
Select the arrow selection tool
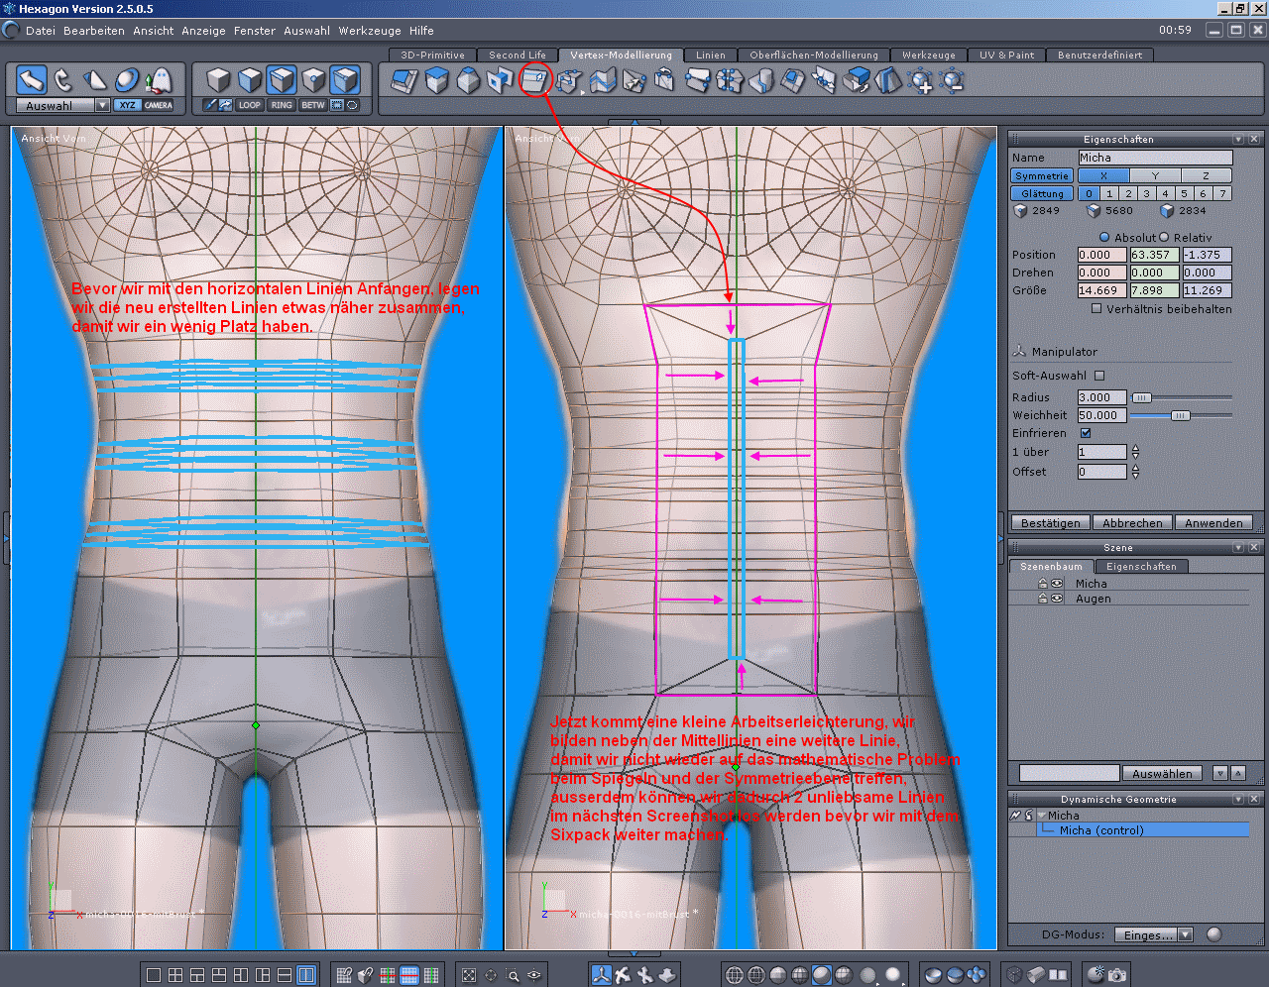(x=32, y=79)
